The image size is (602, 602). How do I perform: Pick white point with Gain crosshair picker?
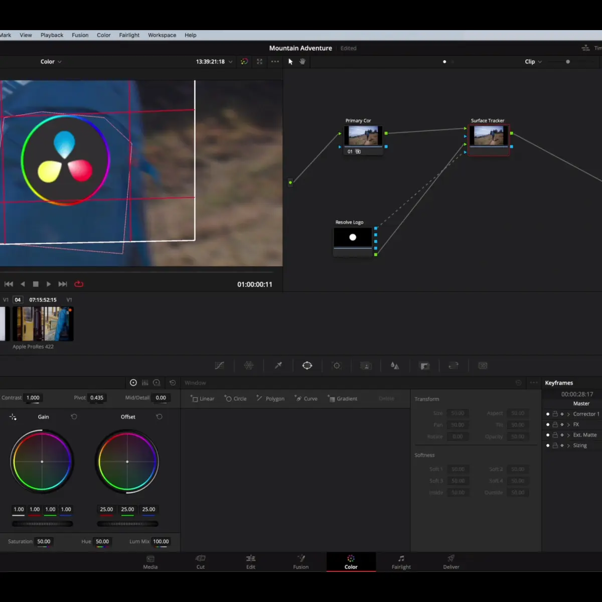pyautogui.click(x=13, y=417)
